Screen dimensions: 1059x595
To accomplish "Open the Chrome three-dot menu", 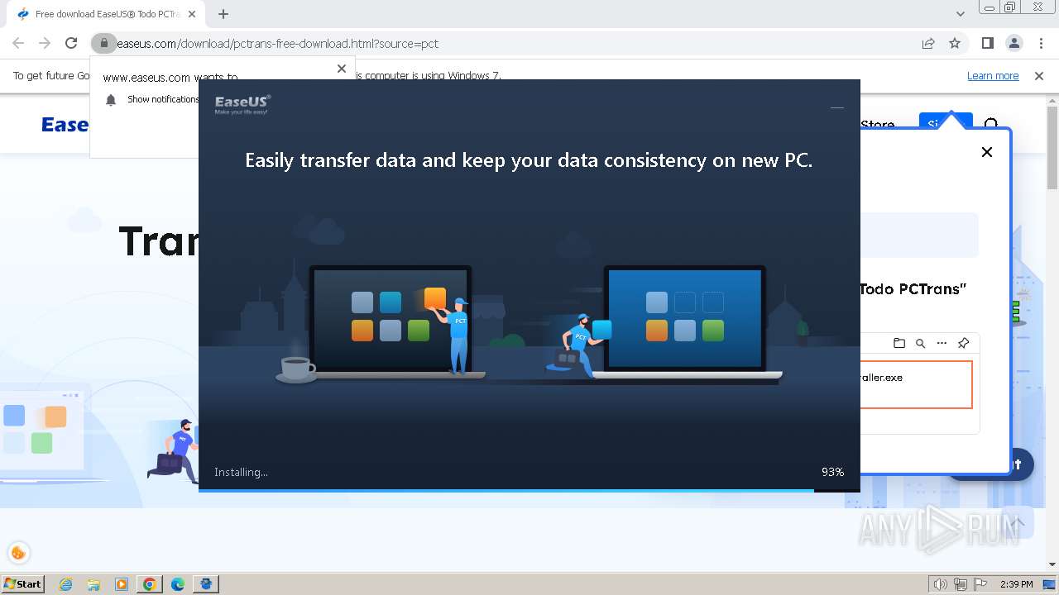I will (x=1041, y=43).
